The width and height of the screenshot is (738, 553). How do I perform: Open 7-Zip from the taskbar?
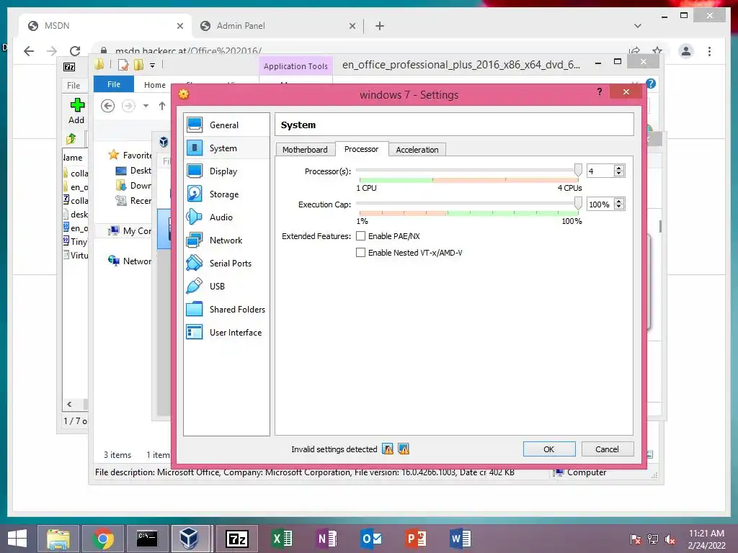(236, 539)
